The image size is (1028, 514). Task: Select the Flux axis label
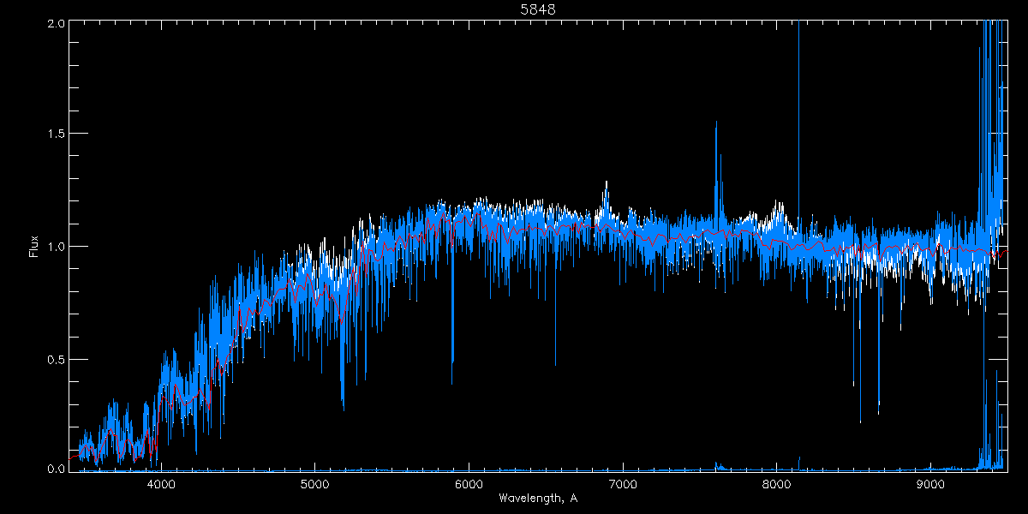coord(33,246)
